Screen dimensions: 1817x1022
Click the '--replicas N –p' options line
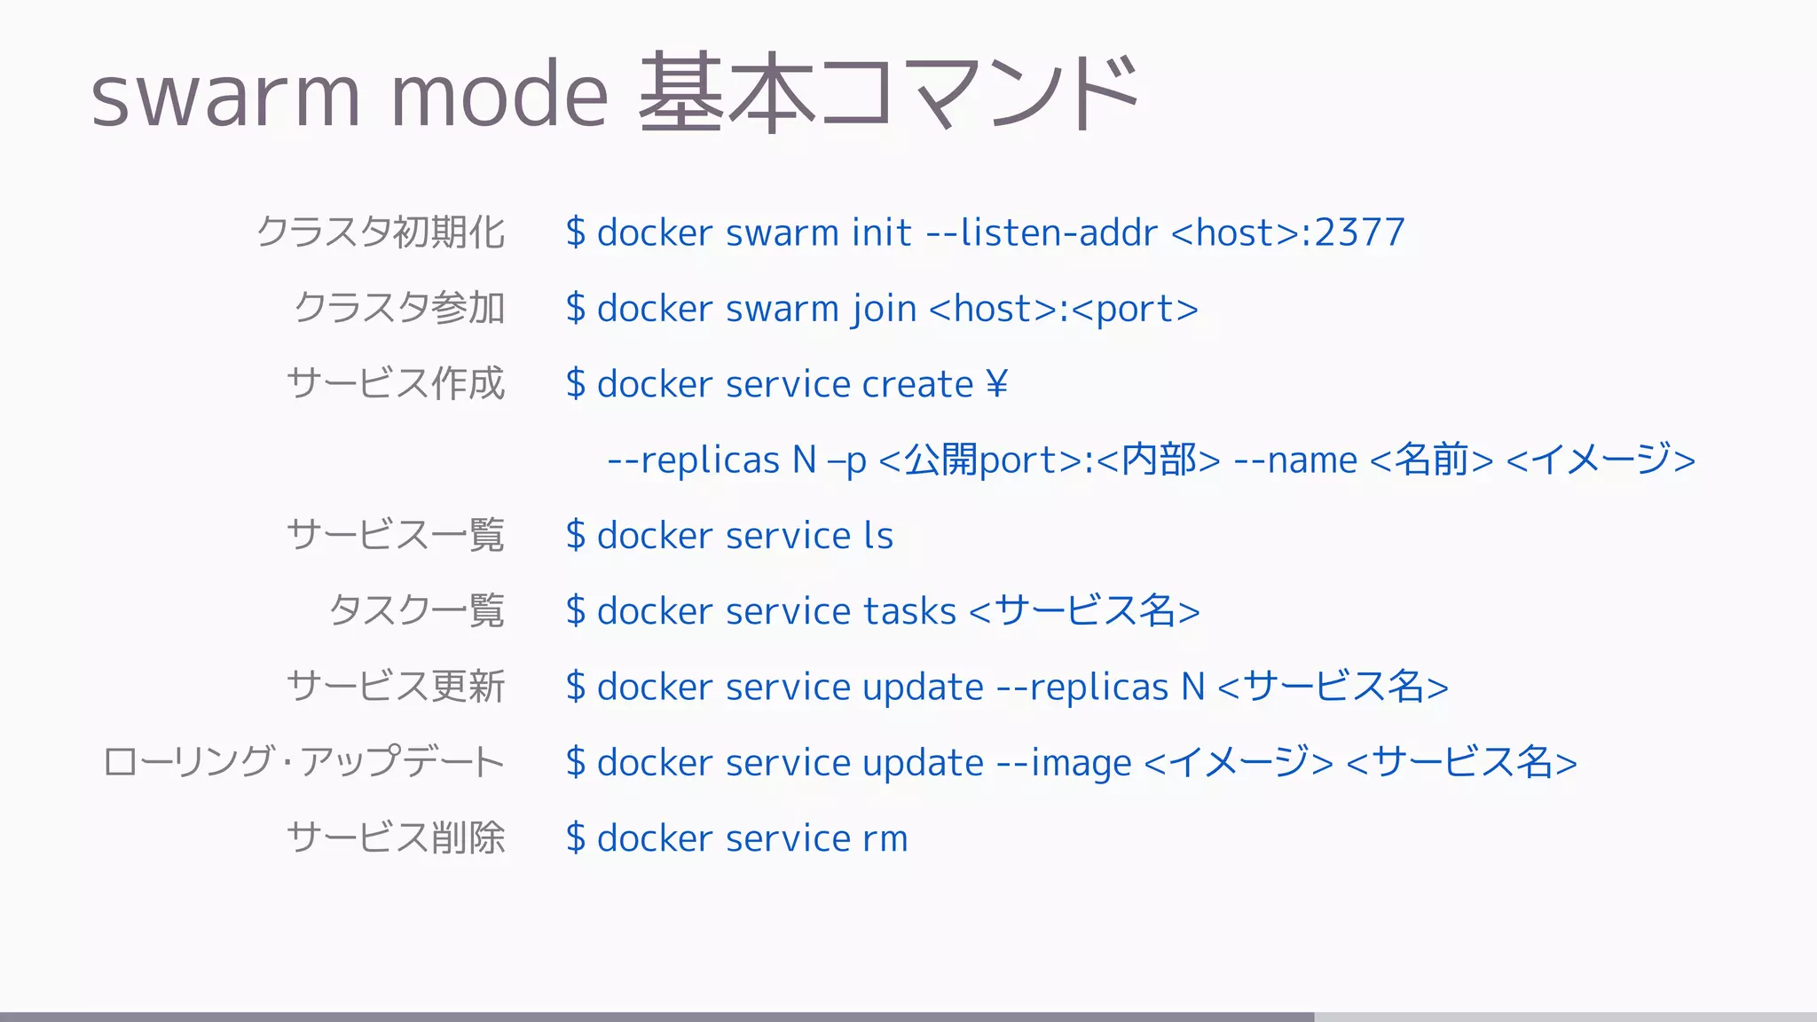tap(1151, 460)
